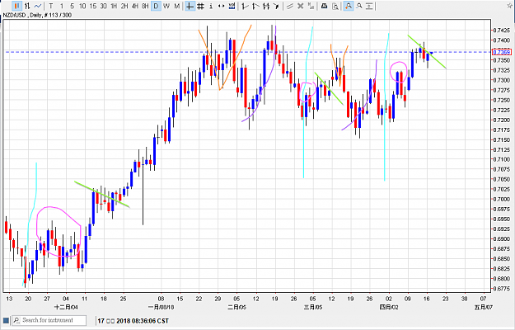The width and height of the screenshot is (515, 330).
Task: Click the 0.6775 price axis label
Action: 502,289
